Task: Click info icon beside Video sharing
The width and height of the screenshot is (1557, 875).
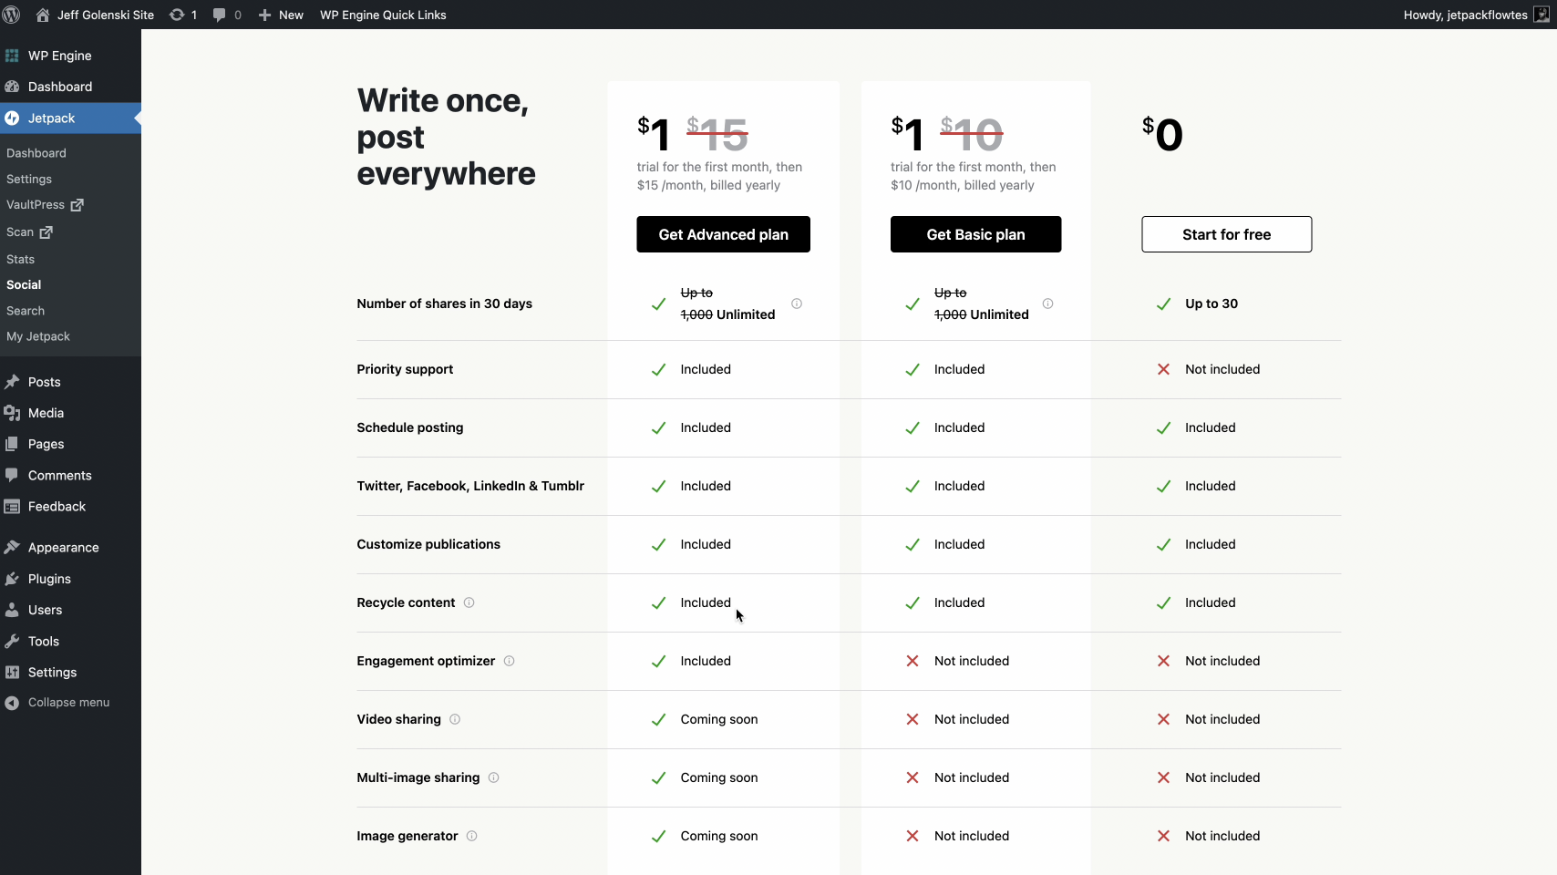Action: [455, 719]
